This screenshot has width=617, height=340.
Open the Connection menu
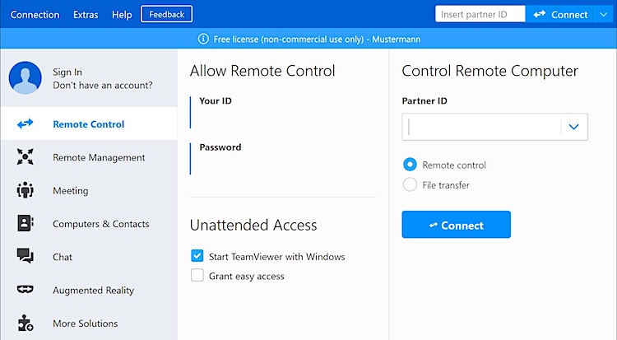point(35,15)
